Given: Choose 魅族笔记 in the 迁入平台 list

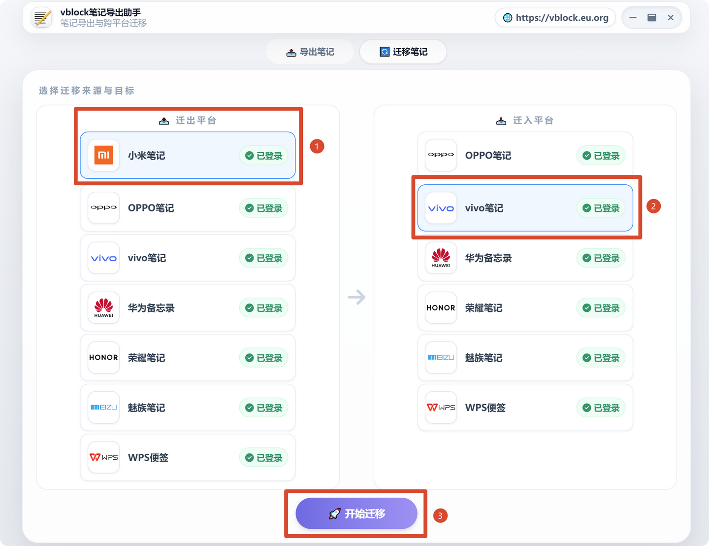Looking at the screenshot, I should (x=525, y=357).
